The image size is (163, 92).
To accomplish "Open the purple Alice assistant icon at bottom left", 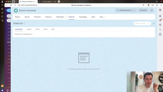I will coord(2,90).
